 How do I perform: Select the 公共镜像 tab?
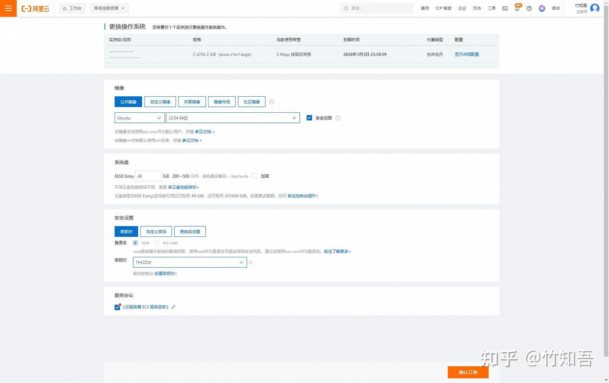tap(128, 102)
